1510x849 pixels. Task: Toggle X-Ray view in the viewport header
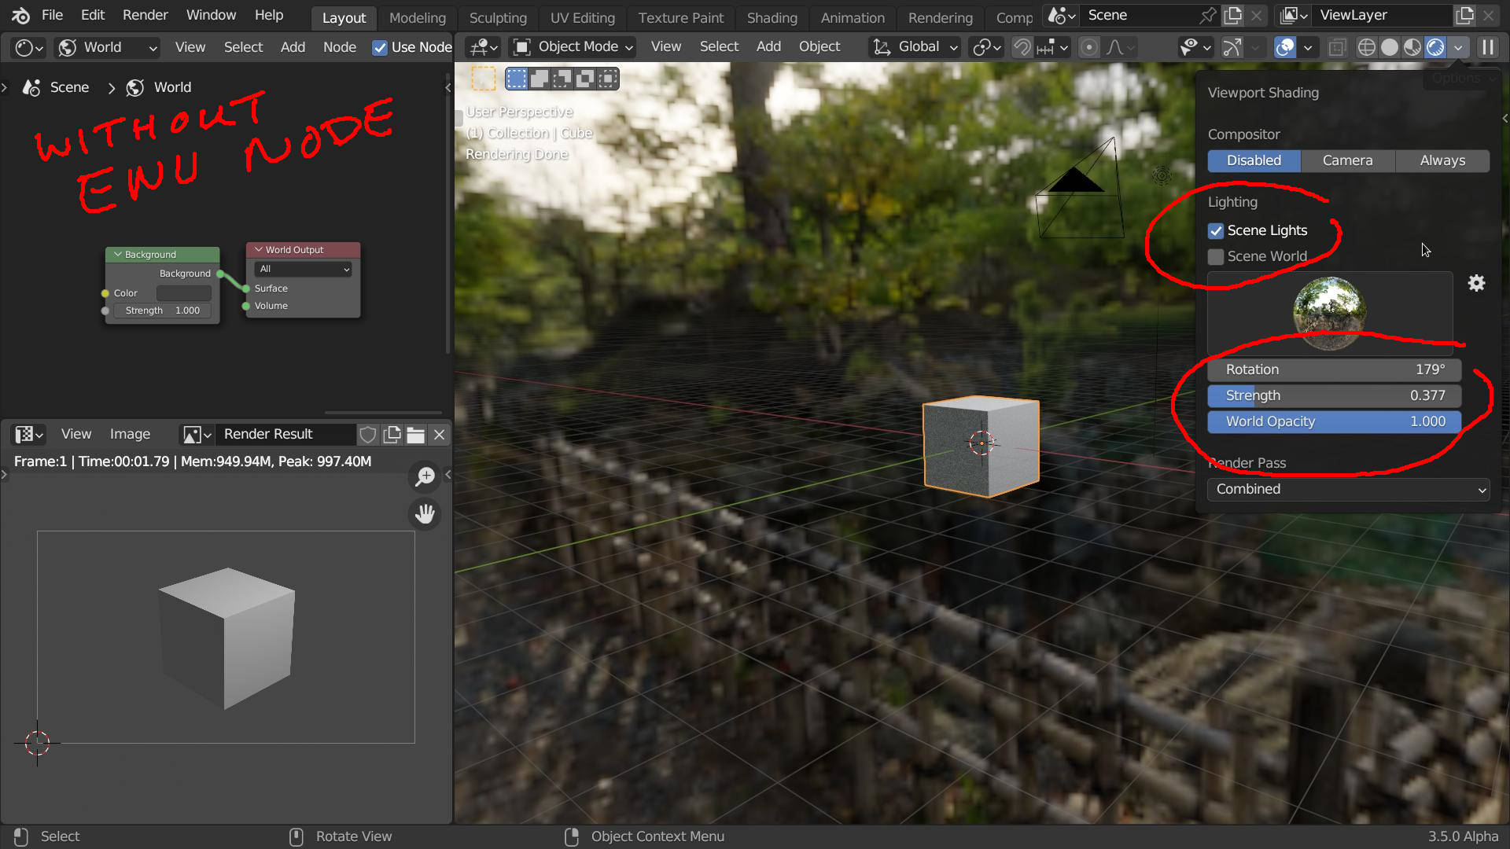click(x=1337, y=47)
